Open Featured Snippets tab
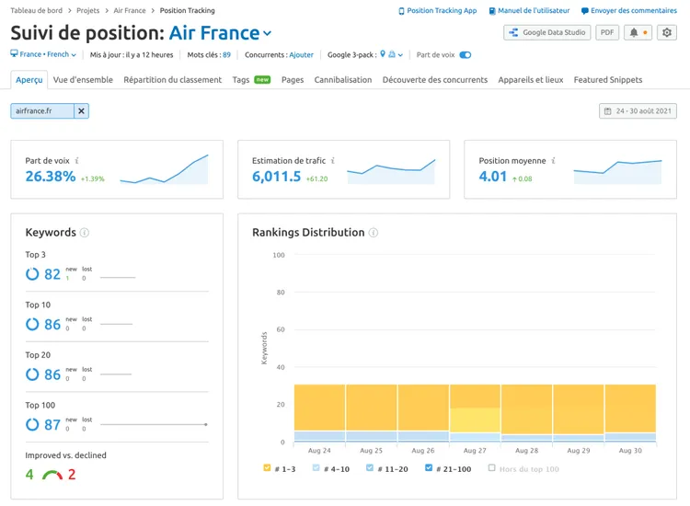The image size is (690, 506). point(608,80)
